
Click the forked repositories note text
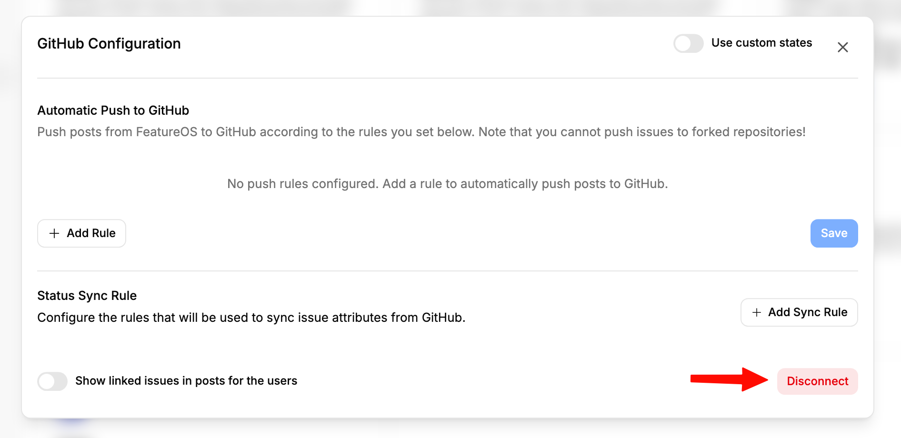coord(642,132)
